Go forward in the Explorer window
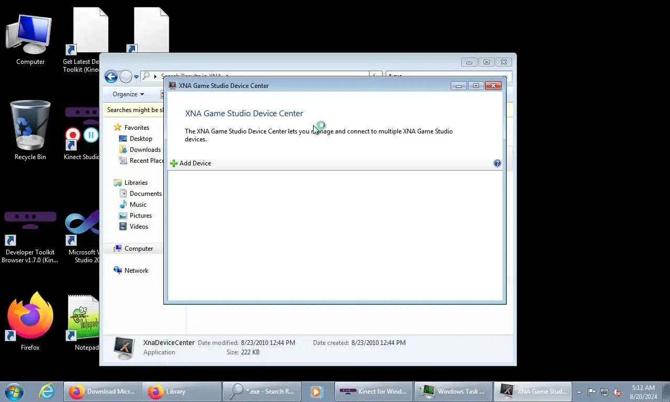The width and height of the screenshot is (670, 402). [126, 76]
